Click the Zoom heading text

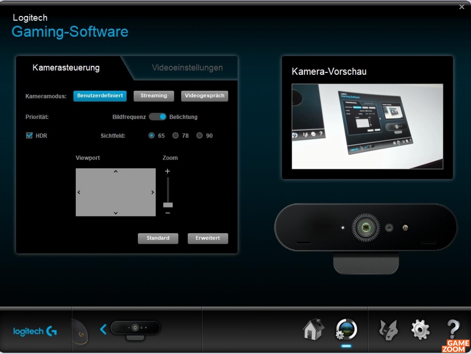[x=170, y=158]
